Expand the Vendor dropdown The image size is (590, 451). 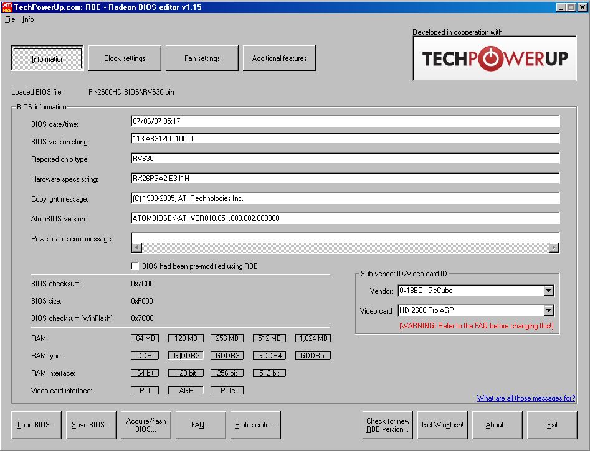[549, 291]
